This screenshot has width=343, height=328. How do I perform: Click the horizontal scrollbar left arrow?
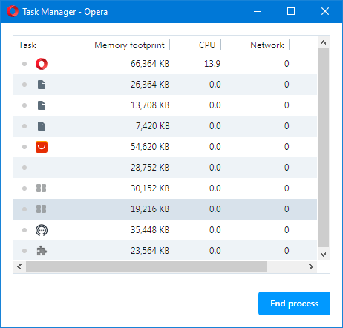19,267
